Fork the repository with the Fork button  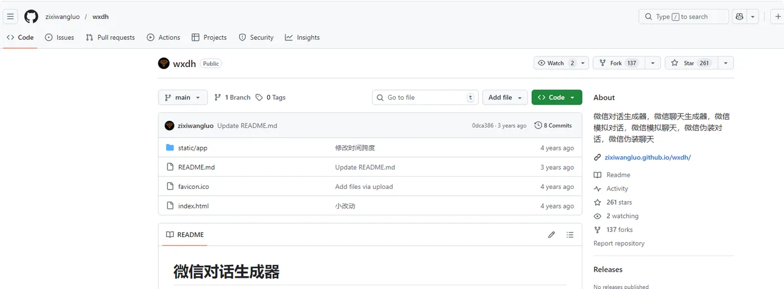[x=619, y=63]
